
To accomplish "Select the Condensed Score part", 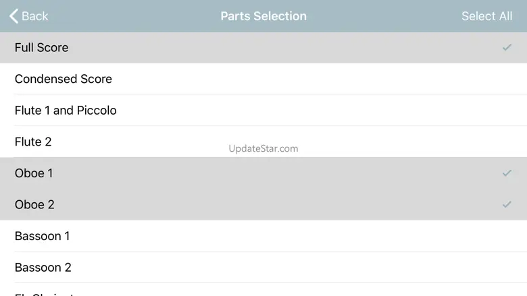I will 64,79.
